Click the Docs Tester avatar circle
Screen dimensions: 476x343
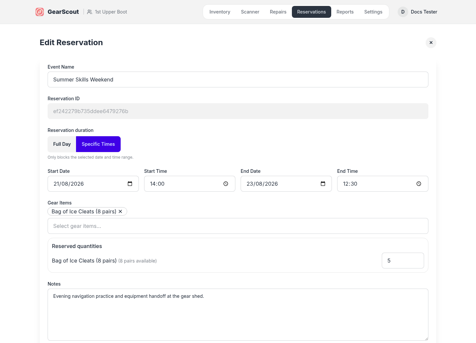[403, 12]
